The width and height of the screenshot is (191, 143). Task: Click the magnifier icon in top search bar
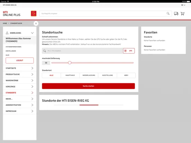(x=168, y=13)
